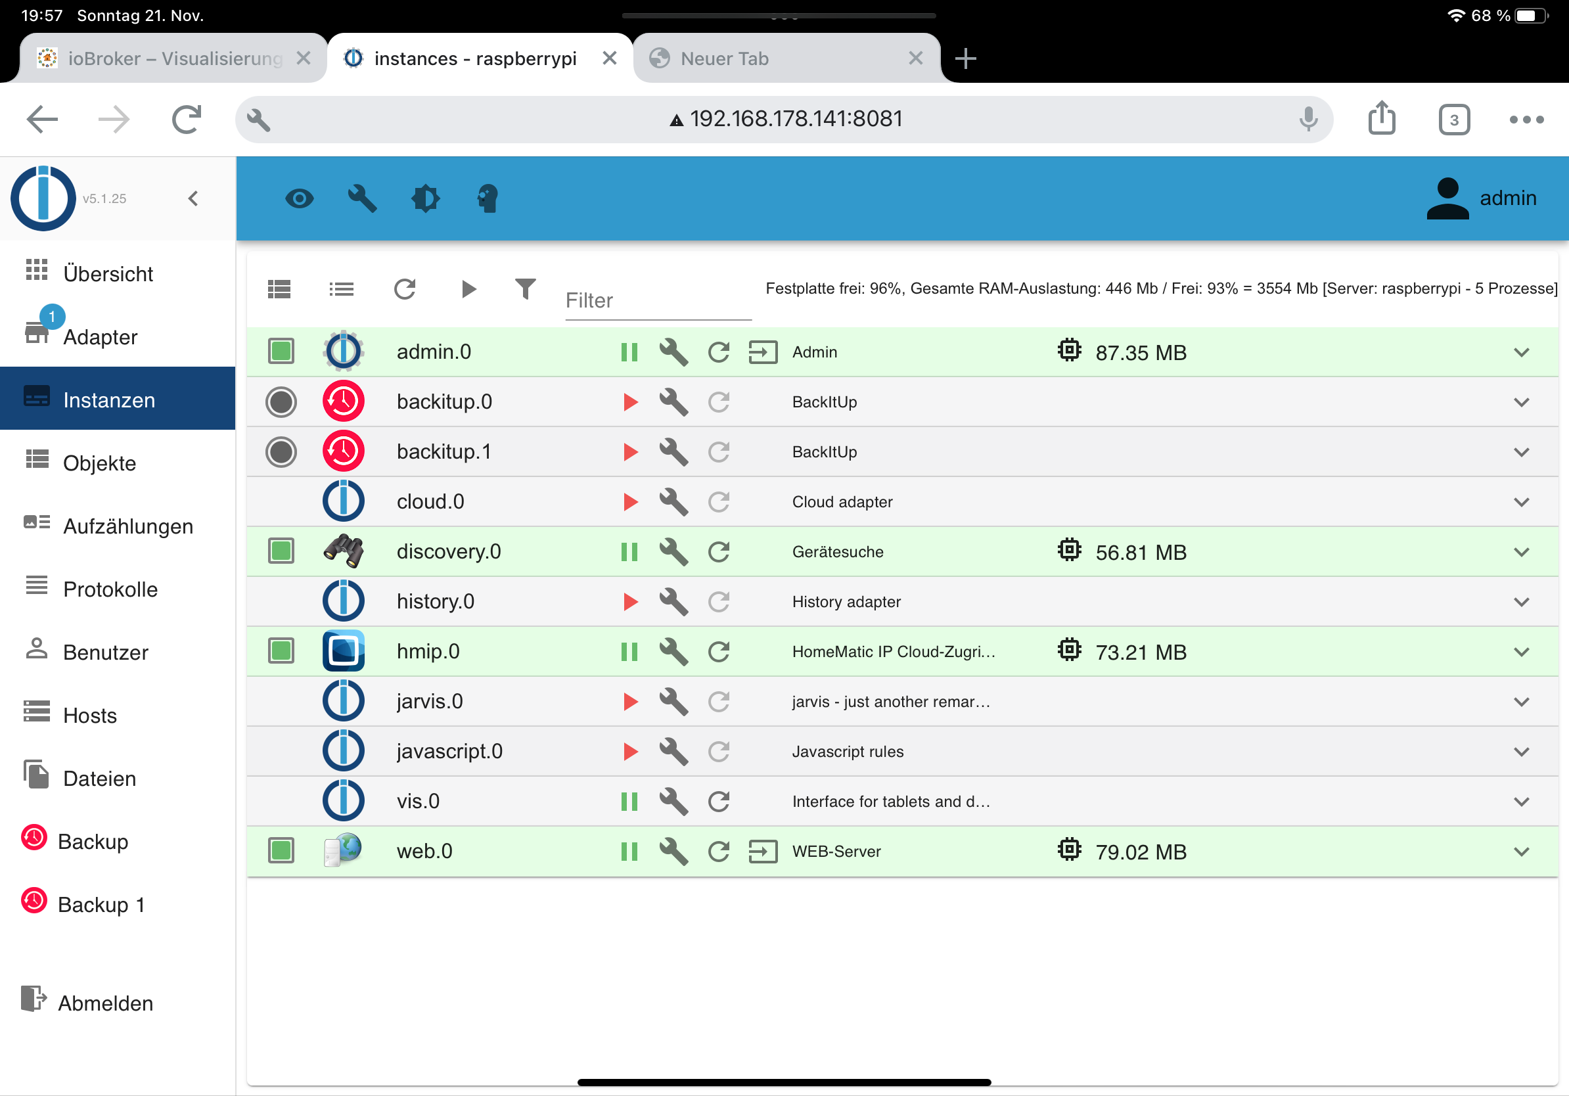This screenshot has width=1569, height=1096.
Task: Click Abmelden to log out
Action: (105, 1003)
